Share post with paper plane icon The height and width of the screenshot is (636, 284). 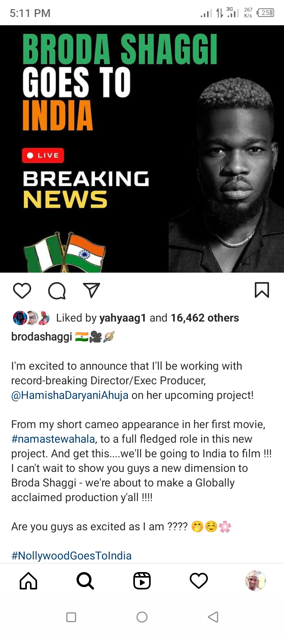[91, 290]
